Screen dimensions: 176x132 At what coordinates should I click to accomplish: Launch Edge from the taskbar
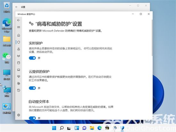tap(100, 128)
